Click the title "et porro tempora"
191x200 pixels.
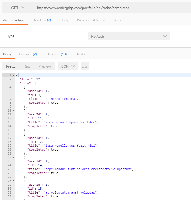coord(60,99)
